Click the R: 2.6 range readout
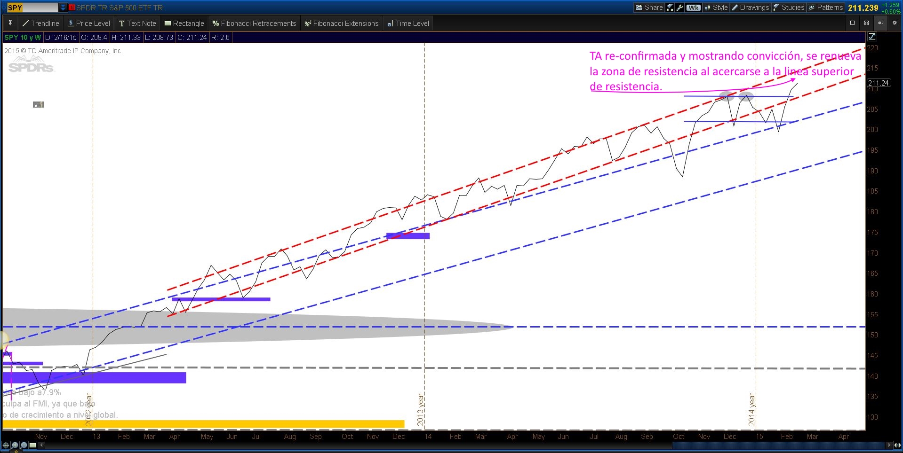The height and width of the screenshot is (453, 903). [x=220, y=37]
